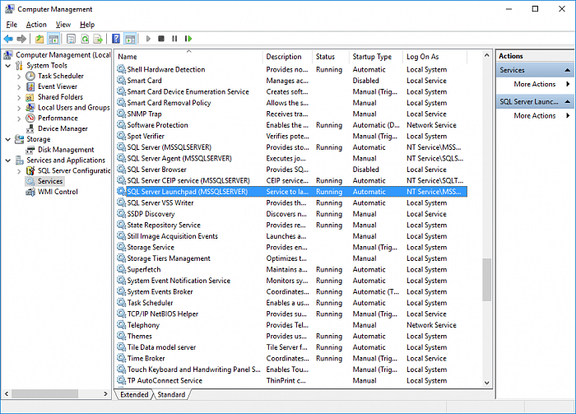
Task: Click the Refresh toolbar icon
Action: point(84,39)
